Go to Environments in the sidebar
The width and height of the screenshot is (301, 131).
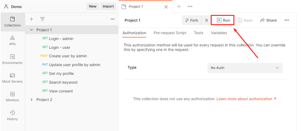(x=12, y=59)
